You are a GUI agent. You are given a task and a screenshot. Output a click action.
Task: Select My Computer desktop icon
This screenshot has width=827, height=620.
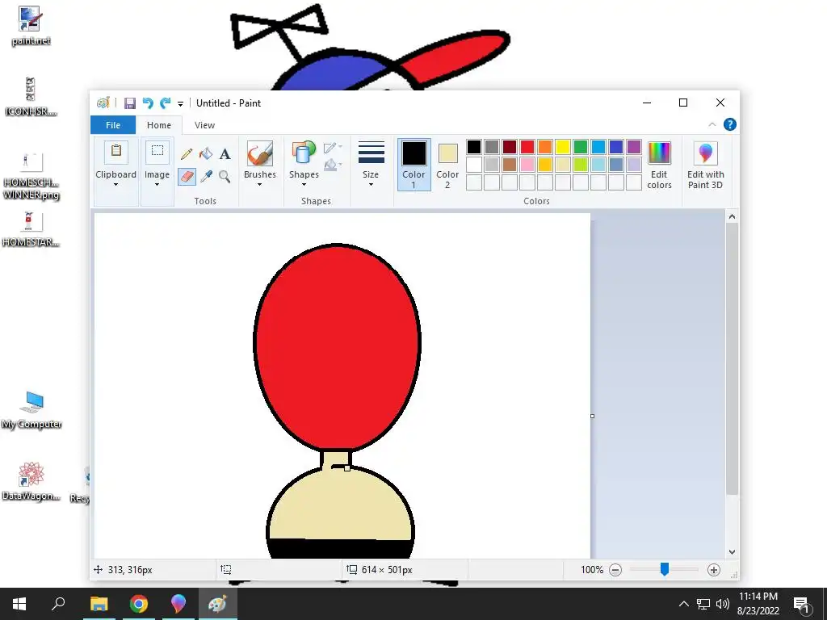click(x=31, y=409)
